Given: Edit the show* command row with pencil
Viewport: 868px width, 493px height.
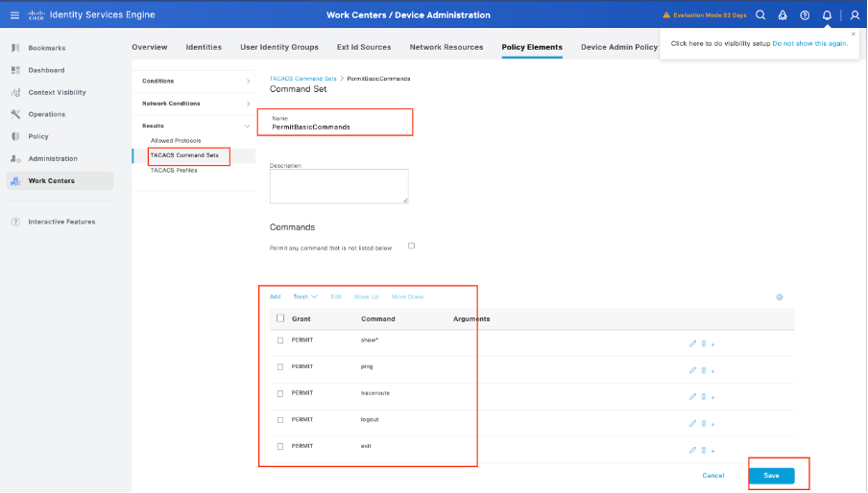Looking at the screenshot, I should click(x=692, y=343).
